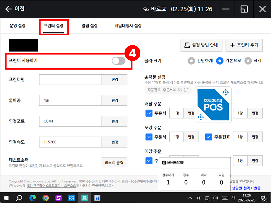Click the 프린터명 input field
271x203 pixels.
pos(70,80)
